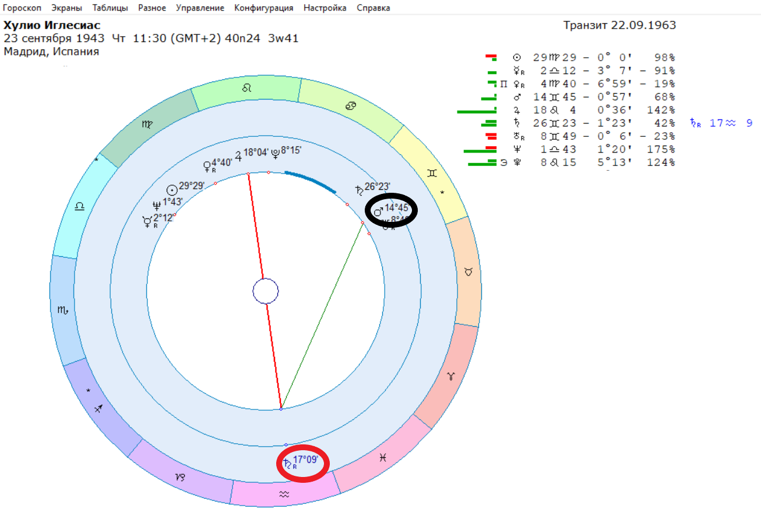Click the green aspect line in the chart
Image resolution: width=761 pixels, height=523 pixels.
click(x=322, y=316)
